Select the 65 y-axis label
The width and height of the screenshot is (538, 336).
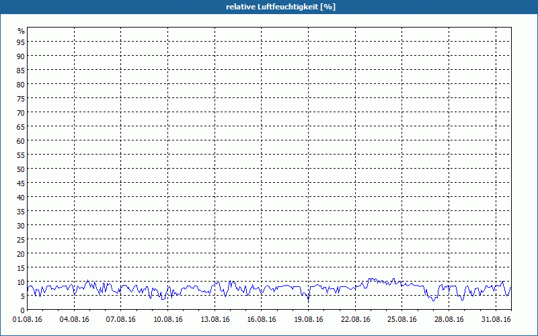(x=21, y=127)
